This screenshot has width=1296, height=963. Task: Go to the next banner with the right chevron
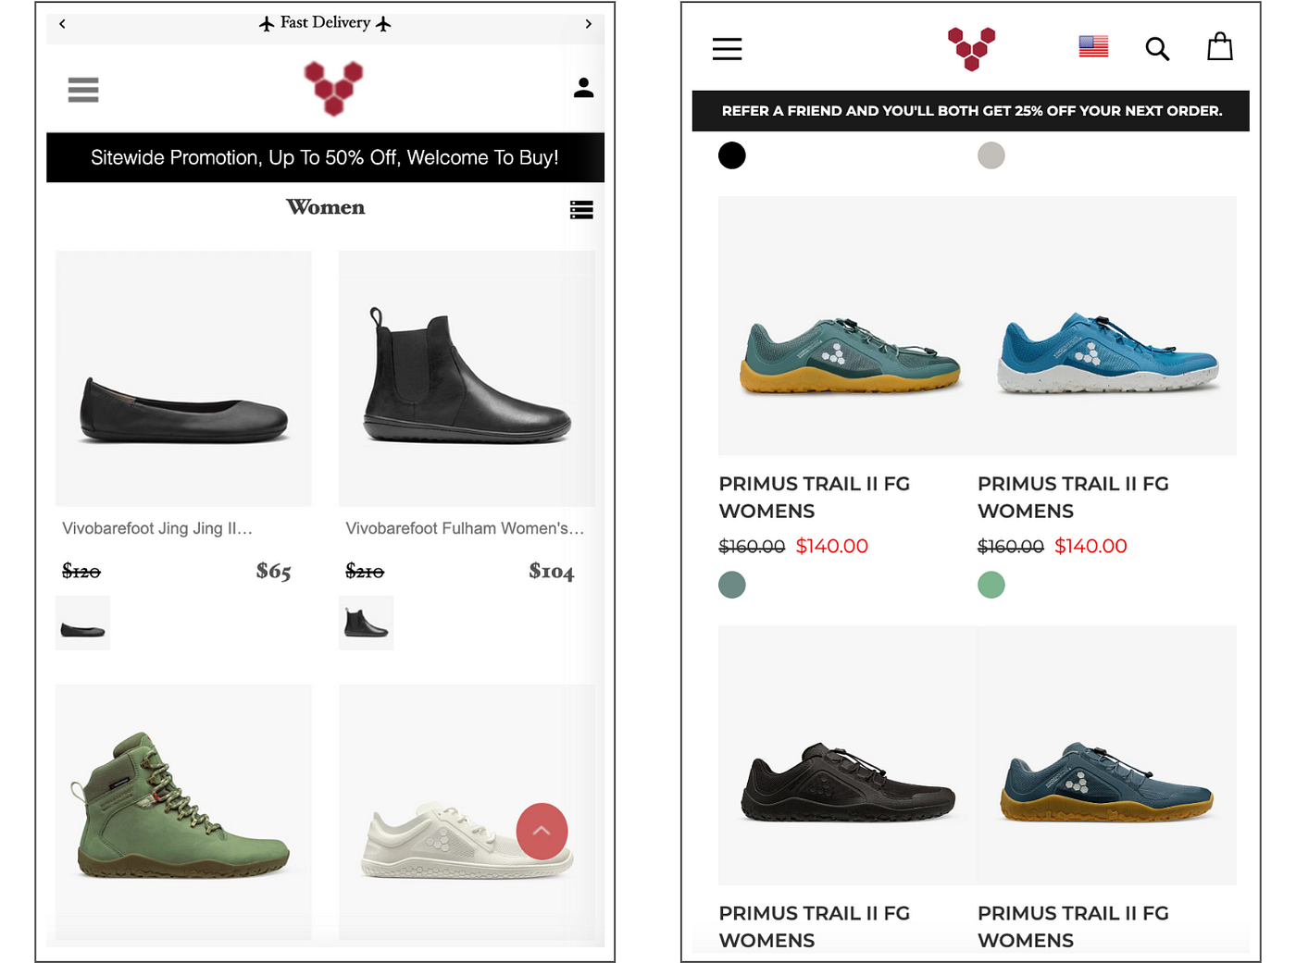588,24
